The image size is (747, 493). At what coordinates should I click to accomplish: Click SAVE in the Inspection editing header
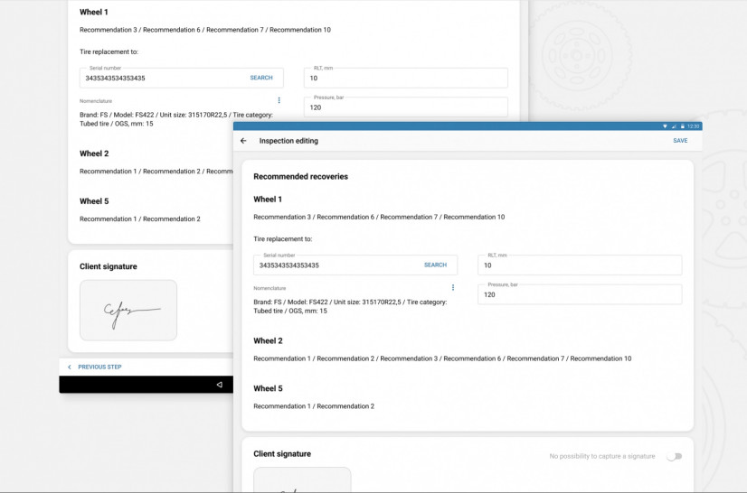pos(679,141)
